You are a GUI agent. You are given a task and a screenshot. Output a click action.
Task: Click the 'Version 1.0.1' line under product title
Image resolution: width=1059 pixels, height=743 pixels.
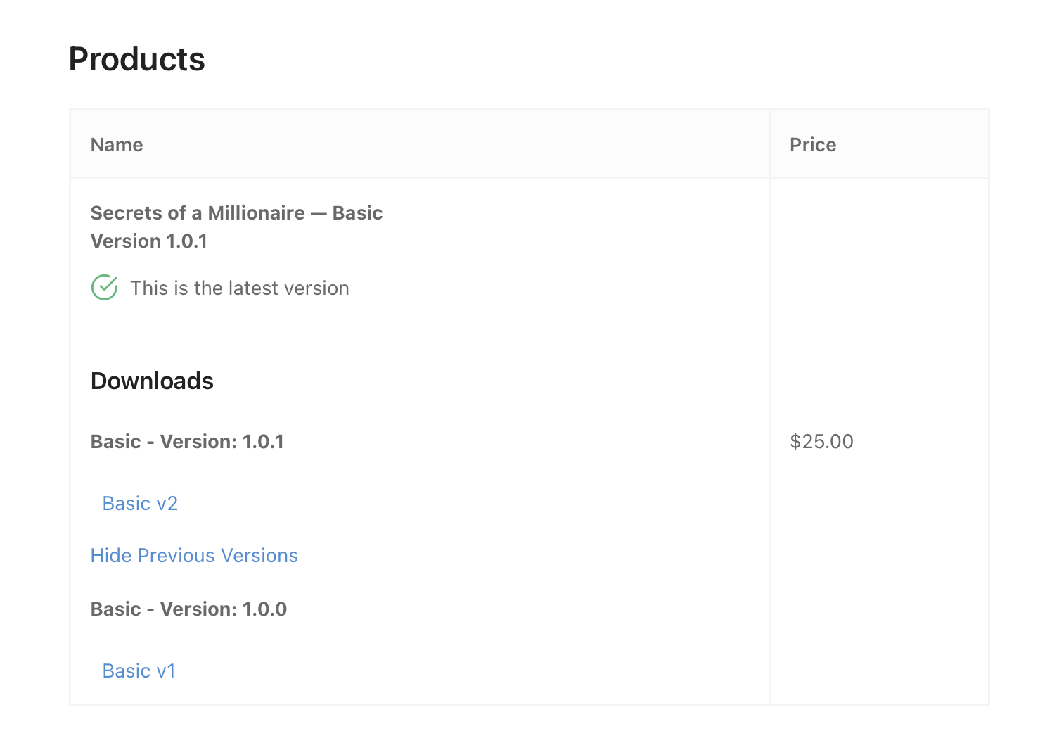(149, 241)
